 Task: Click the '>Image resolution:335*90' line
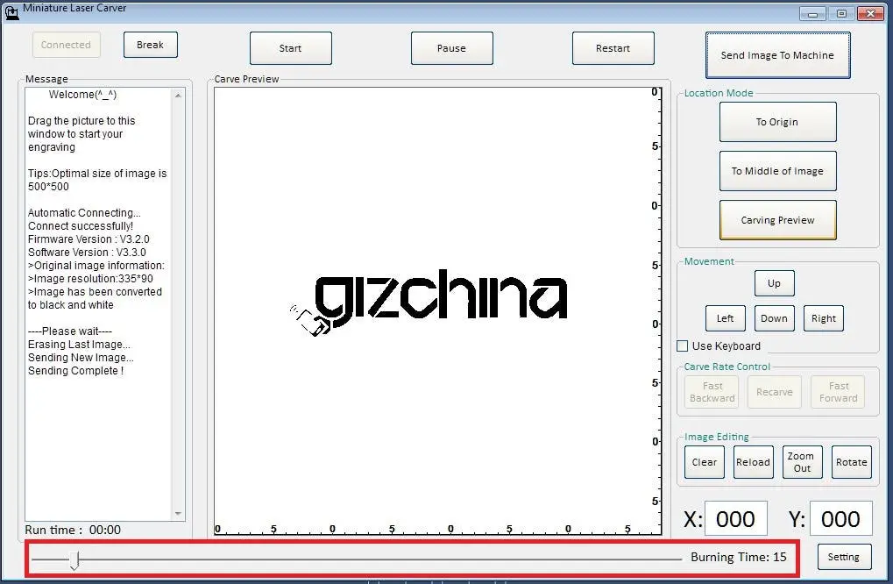tap(90, 279)
